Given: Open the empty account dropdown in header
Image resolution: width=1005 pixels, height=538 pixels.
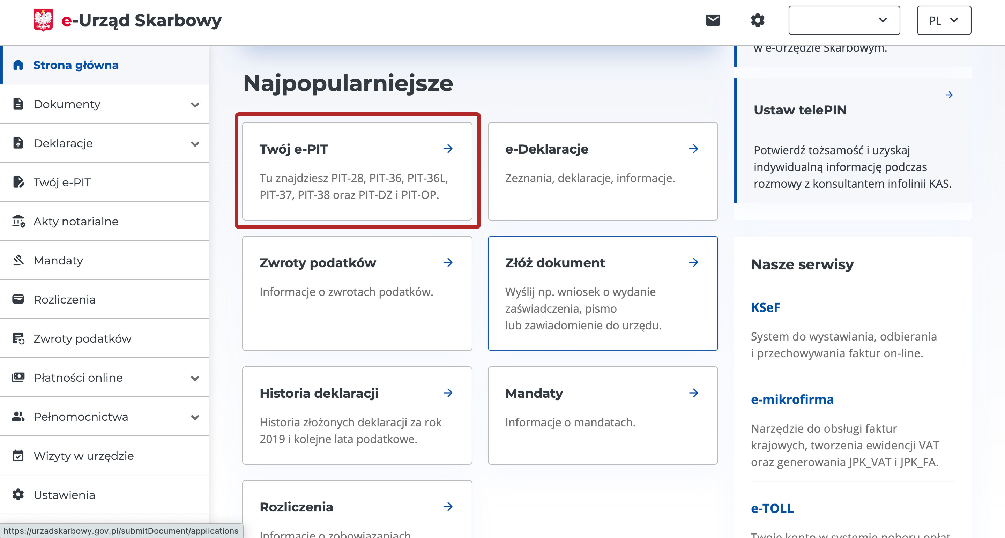Looking at the screenshot, I should (844, 20).
